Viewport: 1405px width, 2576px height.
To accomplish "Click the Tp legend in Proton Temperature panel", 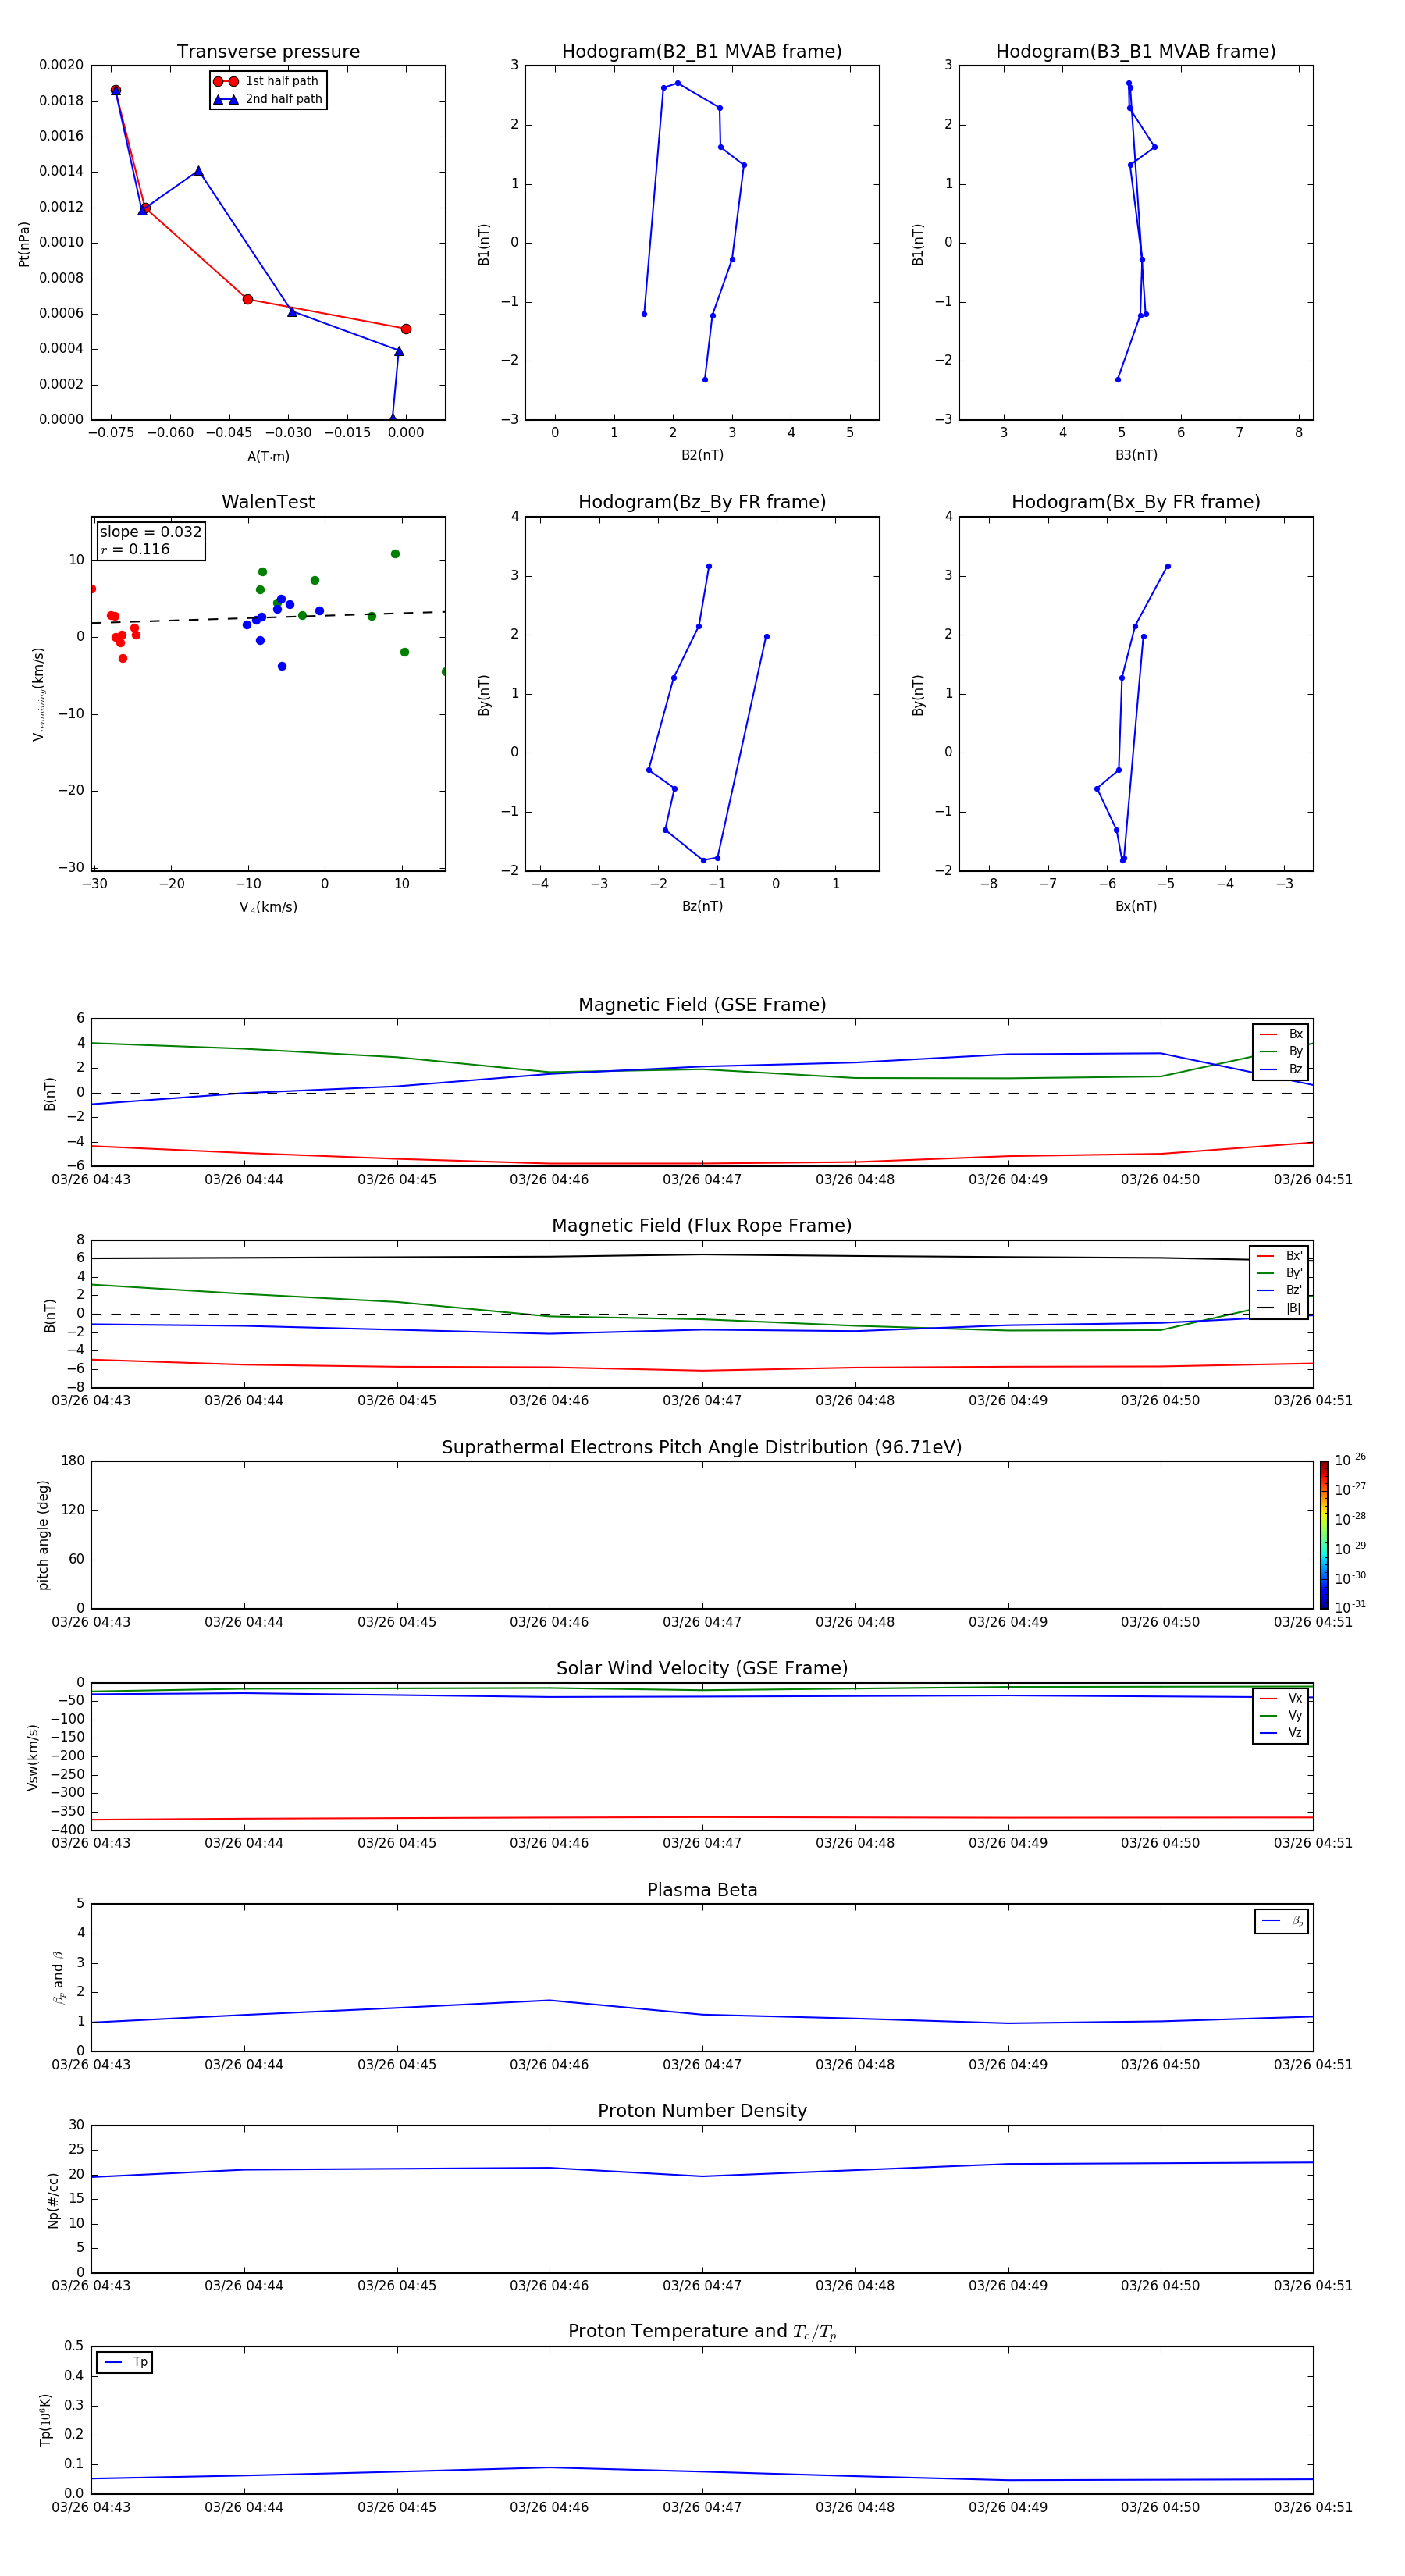I will click(125, 2362).
